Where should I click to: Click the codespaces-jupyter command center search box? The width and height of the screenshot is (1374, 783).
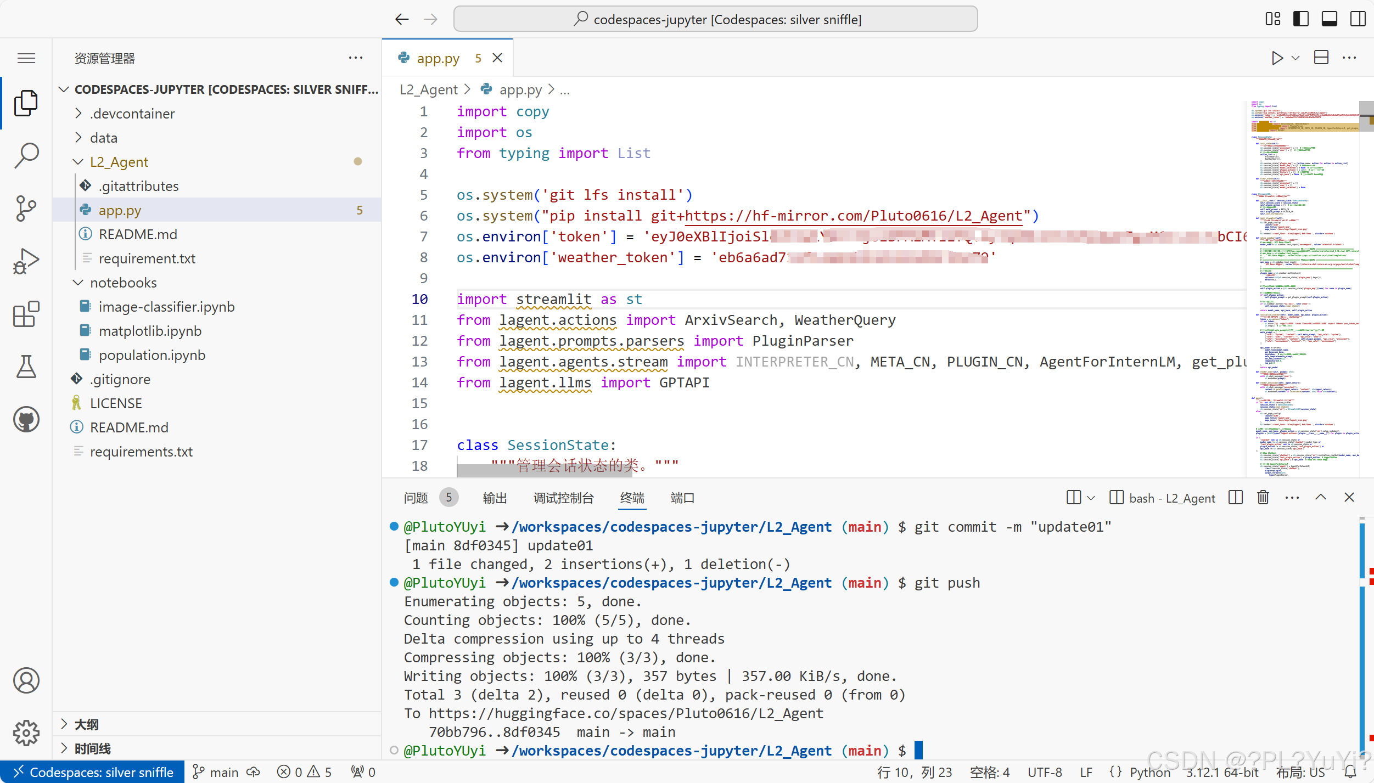click(x=715, y=19)
